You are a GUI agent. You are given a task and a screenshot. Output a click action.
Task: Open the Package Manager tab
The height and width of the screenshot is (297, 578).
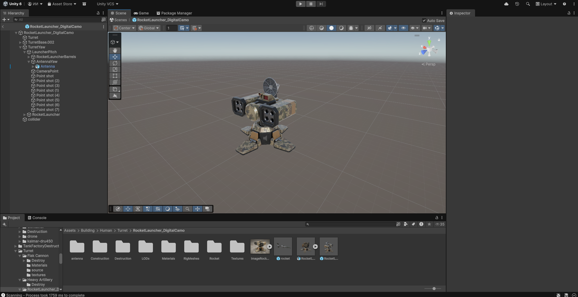click(174, 13)
